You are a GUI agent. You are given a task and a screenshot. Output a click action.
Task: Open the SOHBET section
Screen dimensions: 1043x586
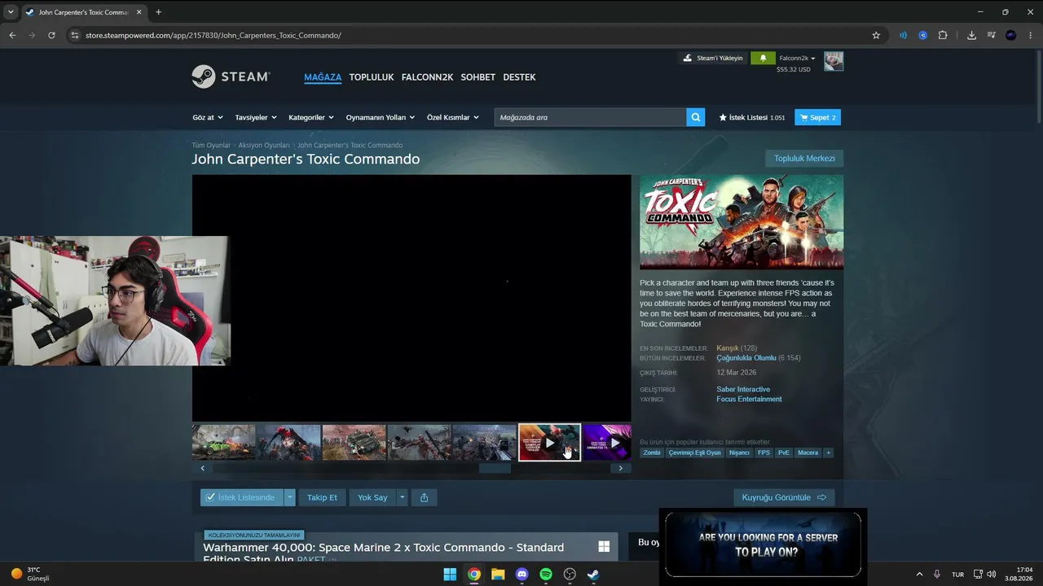(x=478, y=77)
